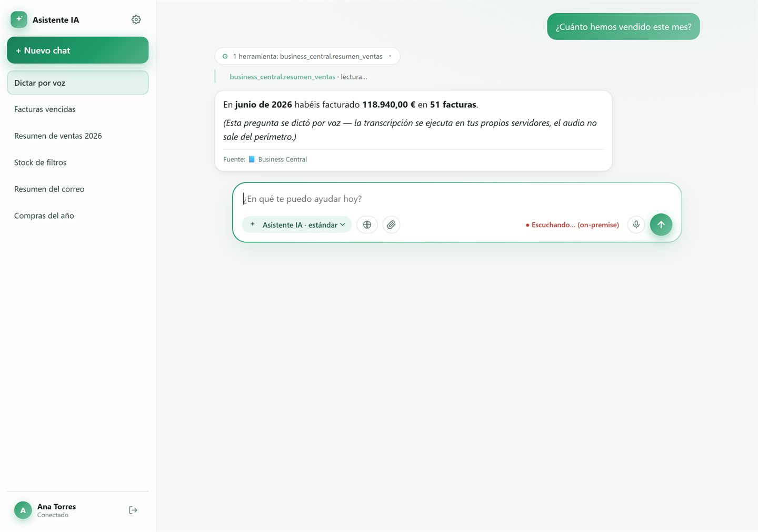
Task: Select Resumen de ventas 2026 chat
Action: 78,136
